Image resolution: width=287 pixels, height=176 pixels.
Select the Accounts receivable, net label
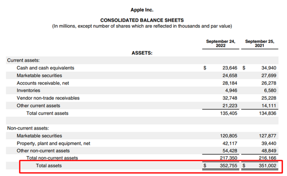click(x=42, y=83)
